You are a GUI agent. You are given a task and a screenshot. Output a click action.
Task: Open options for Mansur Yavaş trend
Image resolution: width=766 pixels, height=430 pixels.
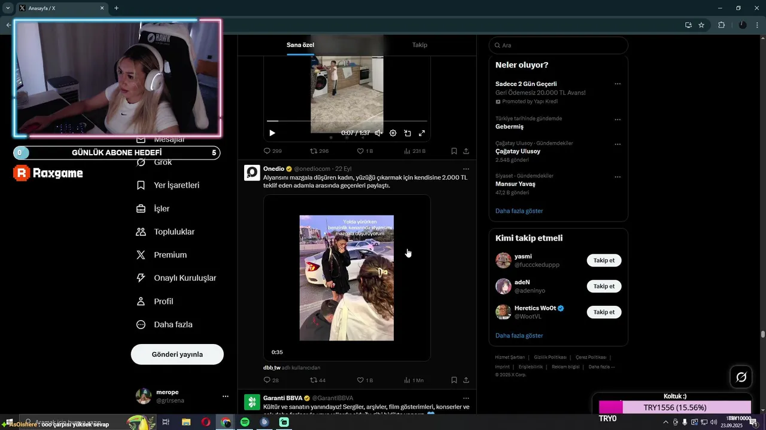pos(618,177)
